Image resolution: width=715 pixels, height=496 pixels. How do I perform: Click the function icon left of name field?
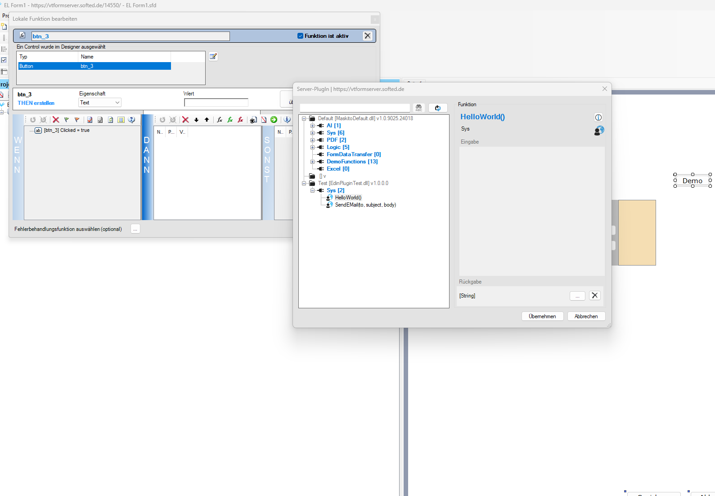coord(22,36)
